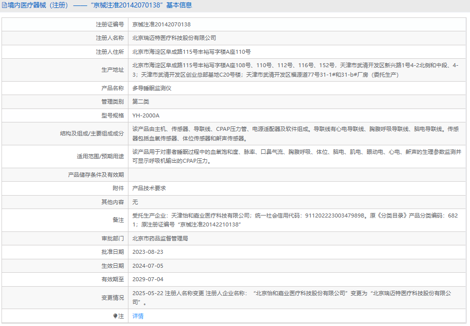
Task: Select effective date 2024-07-05
Action: [x=147, y=266]
